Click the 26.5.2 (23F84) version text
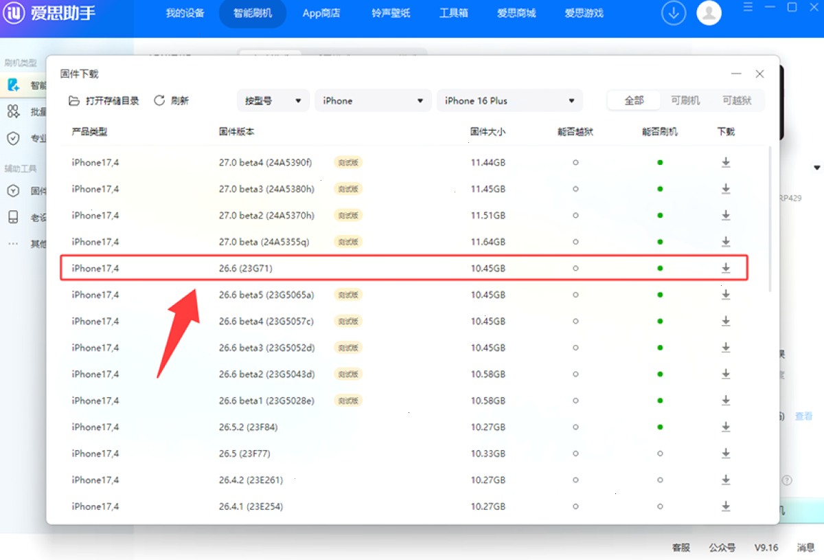Screen dimensions: 824x560 [248, 427]
